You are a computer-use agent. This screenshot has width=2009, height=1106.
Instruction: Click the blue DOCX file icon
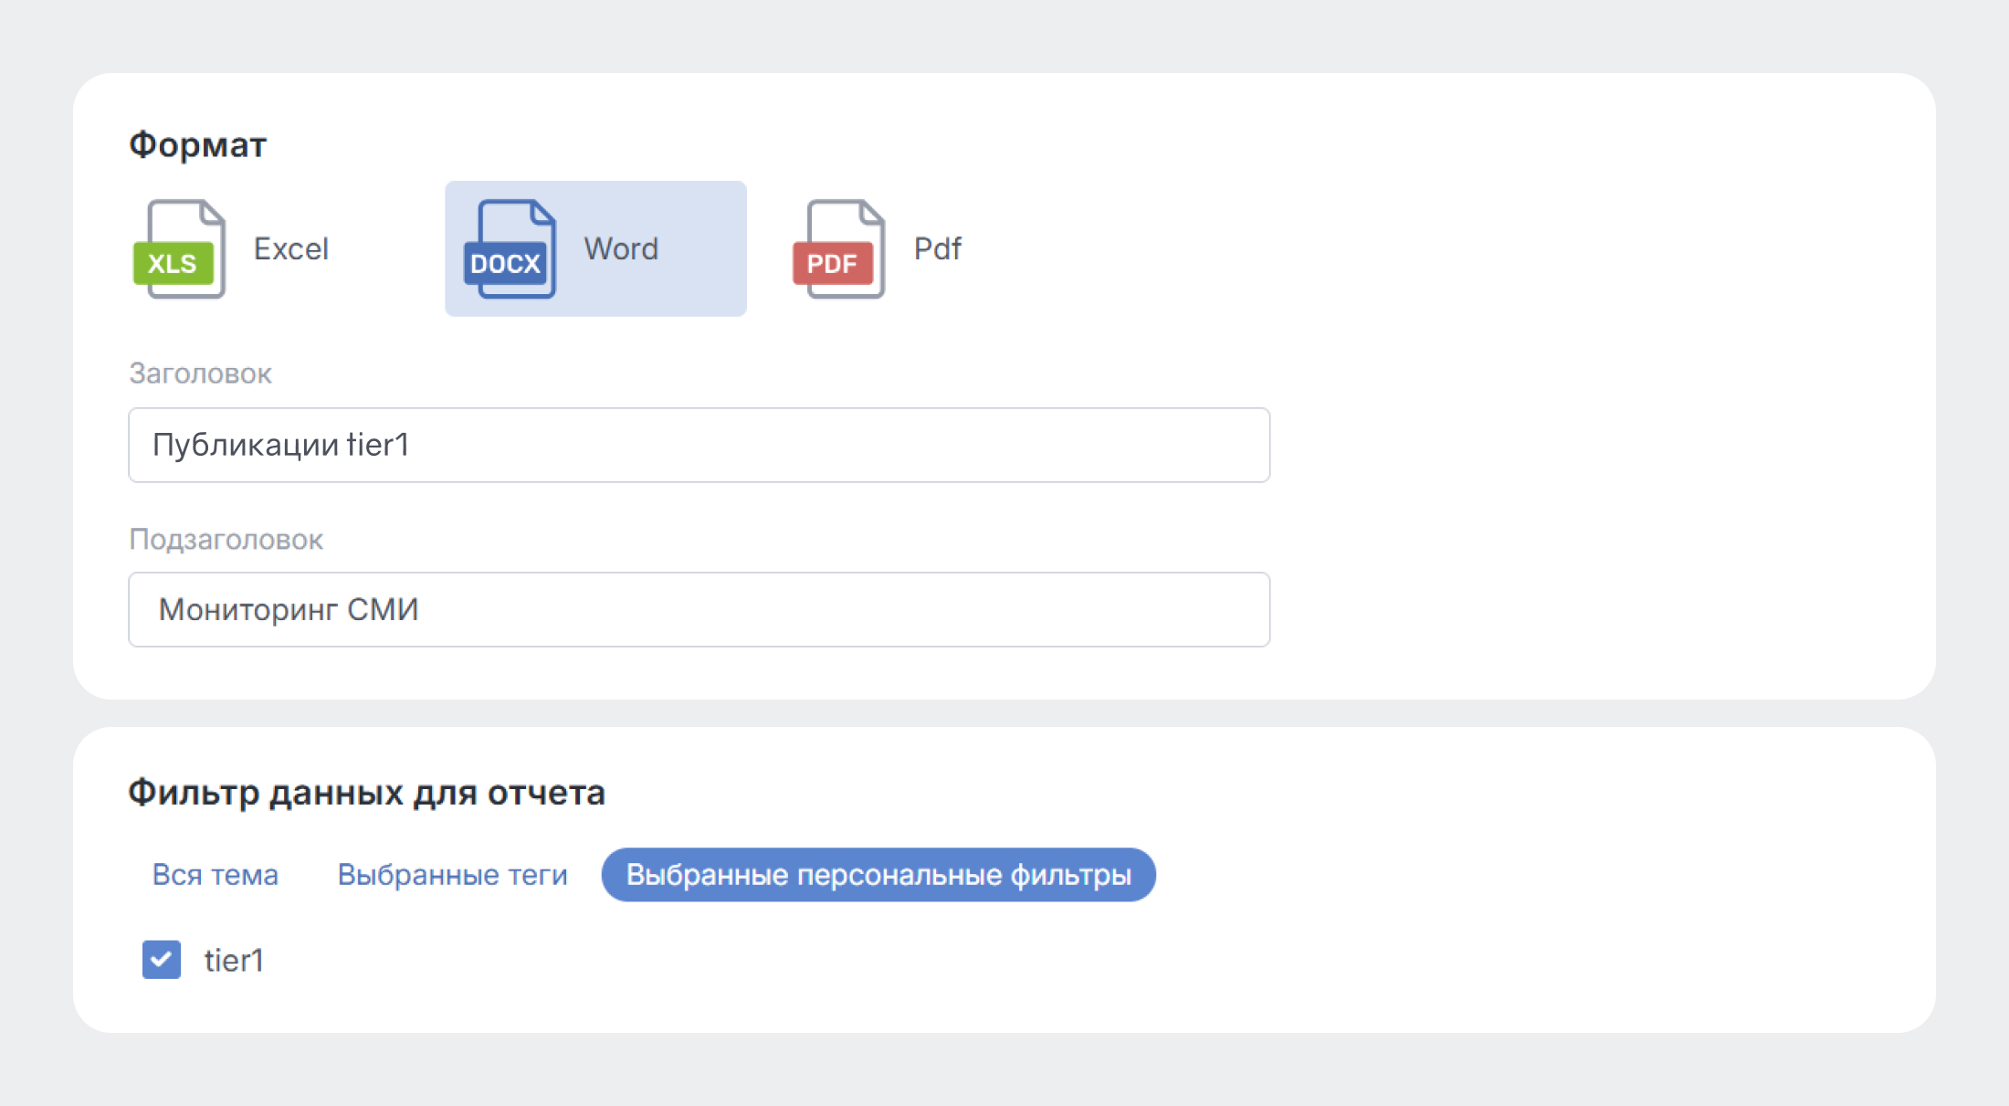click(x=510, y=249)
